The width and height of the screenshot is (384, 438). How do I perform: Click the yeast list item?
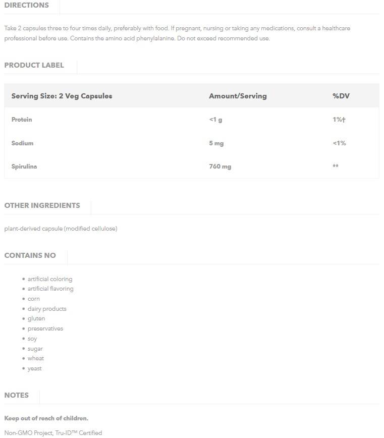tap(35, 368)
